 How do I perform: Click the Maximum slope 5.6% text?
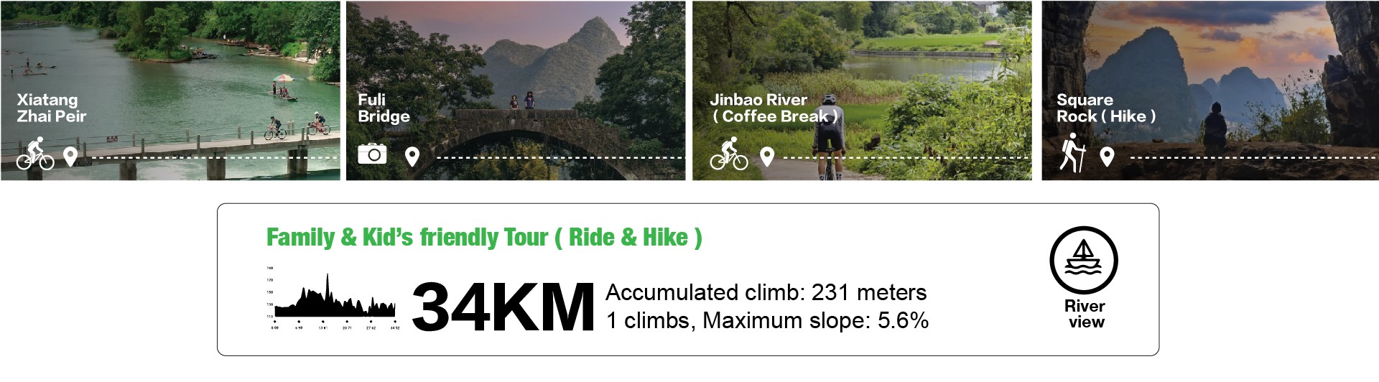[x=816, y=320]
